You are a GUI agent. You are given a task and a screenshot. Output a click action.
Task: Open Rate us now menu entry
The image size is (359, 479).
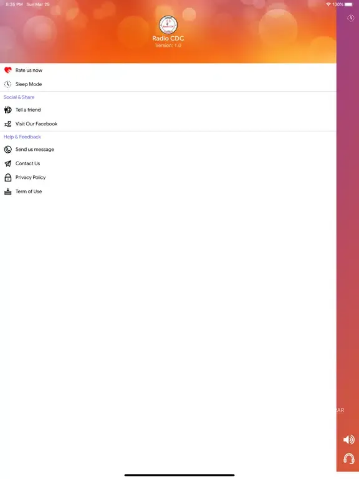[168, 70]
